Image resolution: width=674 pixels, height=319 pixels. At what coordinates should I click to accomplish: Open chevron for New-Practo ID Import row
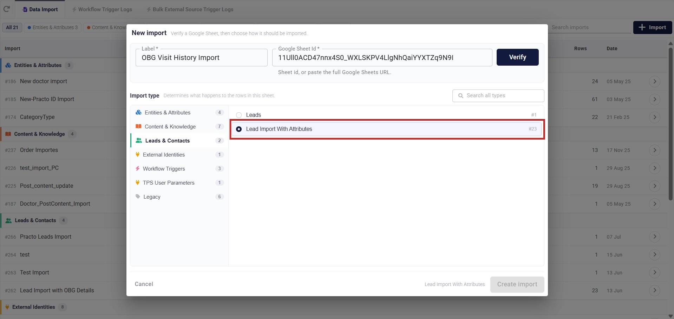654,99
